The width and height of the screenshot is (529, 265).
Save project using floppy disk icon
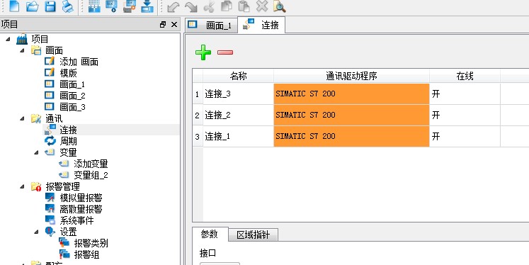[x=50, y=6]
